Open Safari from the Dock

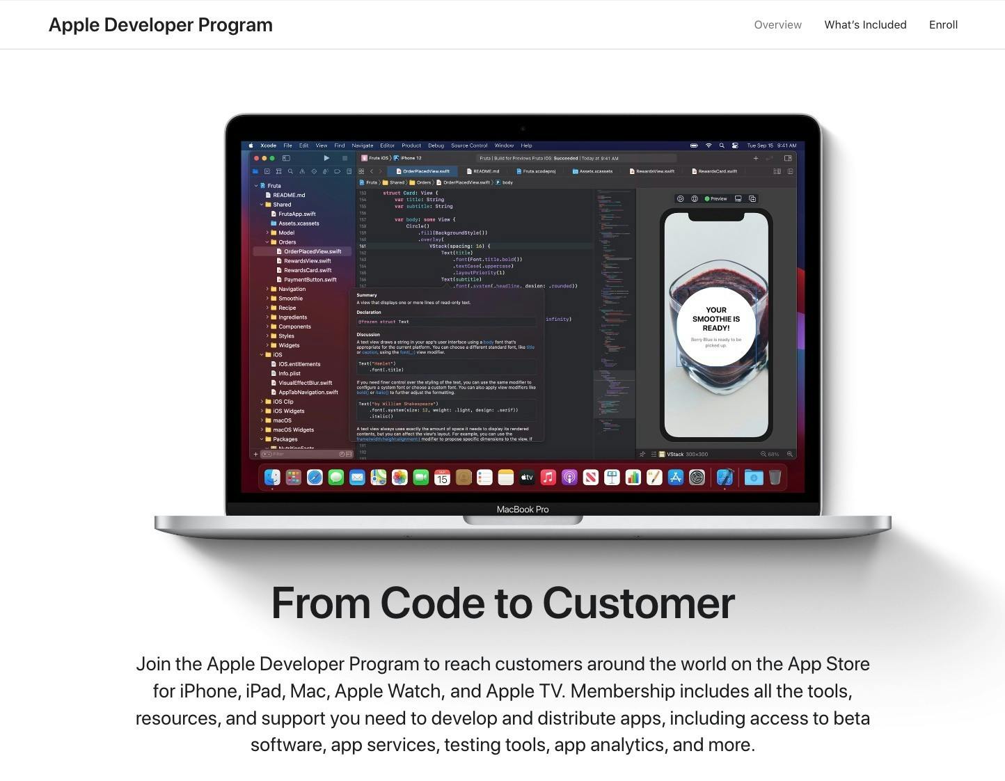click(x=315, y=477)
